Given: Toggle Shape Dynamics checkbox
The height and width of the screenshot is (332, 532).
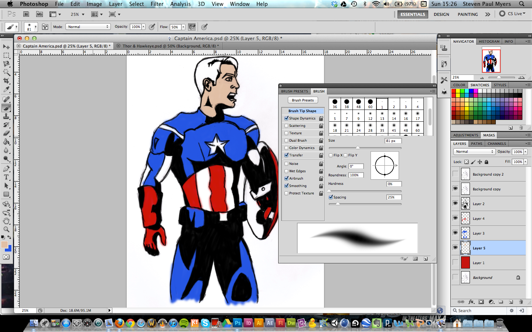Looking at the screenshot, I should point(286,118).
